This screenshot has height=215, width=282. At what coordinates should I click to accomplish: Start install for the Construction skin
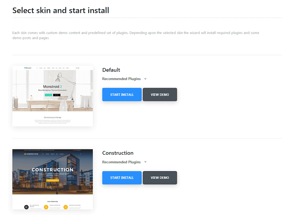click(x=122, y=178)
